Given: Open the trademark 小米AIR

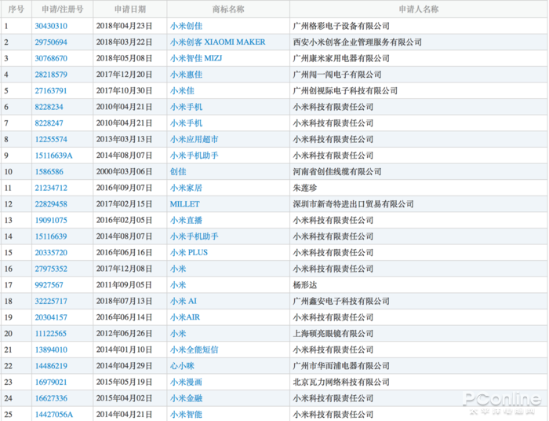Looking at the screenshot, I should tap(185, 317).
